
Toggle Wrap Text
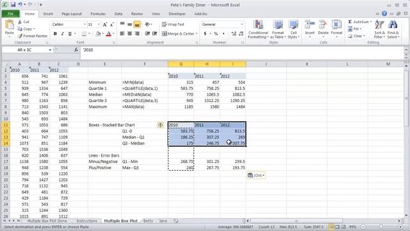[x=173, y=24]
